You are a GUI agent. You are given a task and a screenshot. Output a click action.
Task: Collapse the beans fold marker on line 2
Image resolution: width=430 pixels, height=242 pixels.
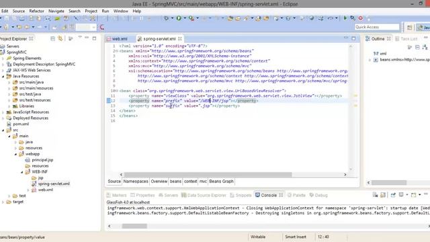[117, 51]
